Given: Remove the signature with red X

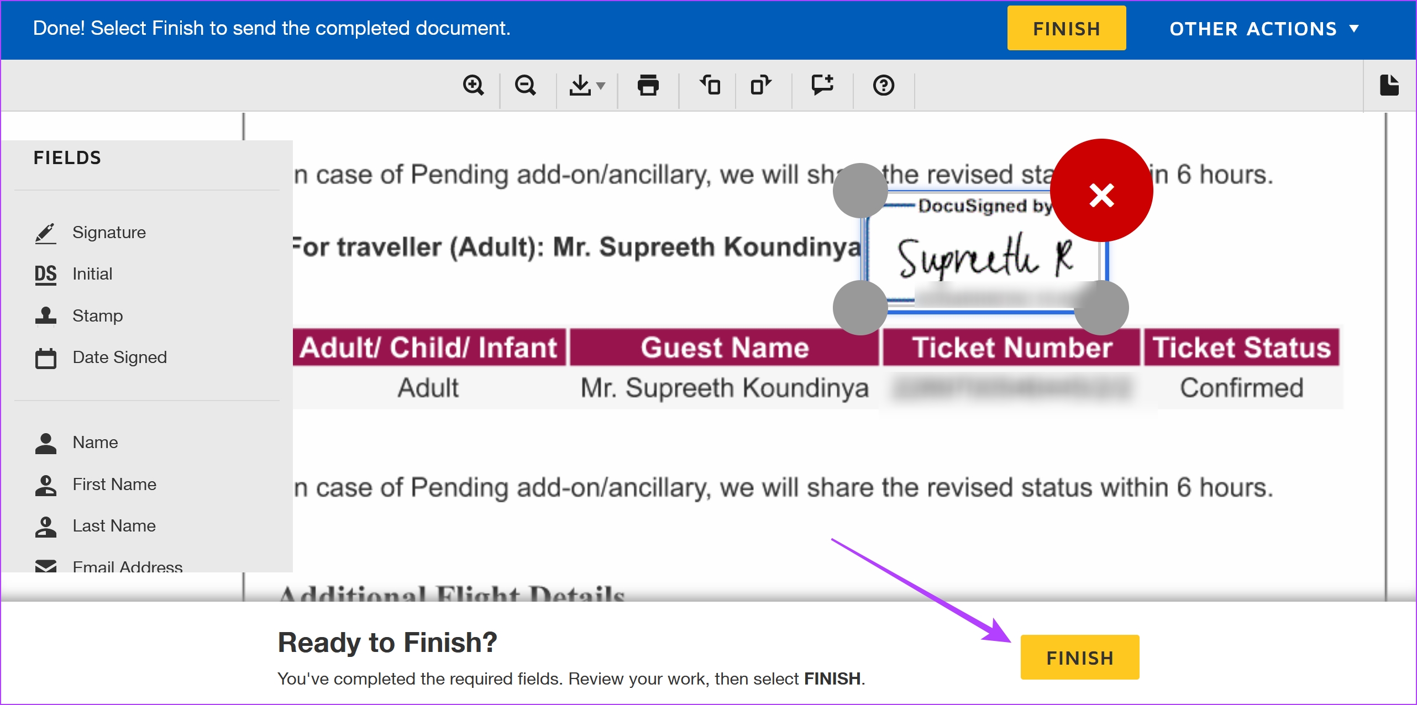Looking at the screenshot, I should click(x=1101, y=191).
